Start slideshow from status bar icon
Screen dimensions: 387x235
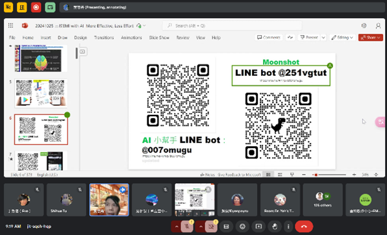pyautogui.click(x=292, y=175)
